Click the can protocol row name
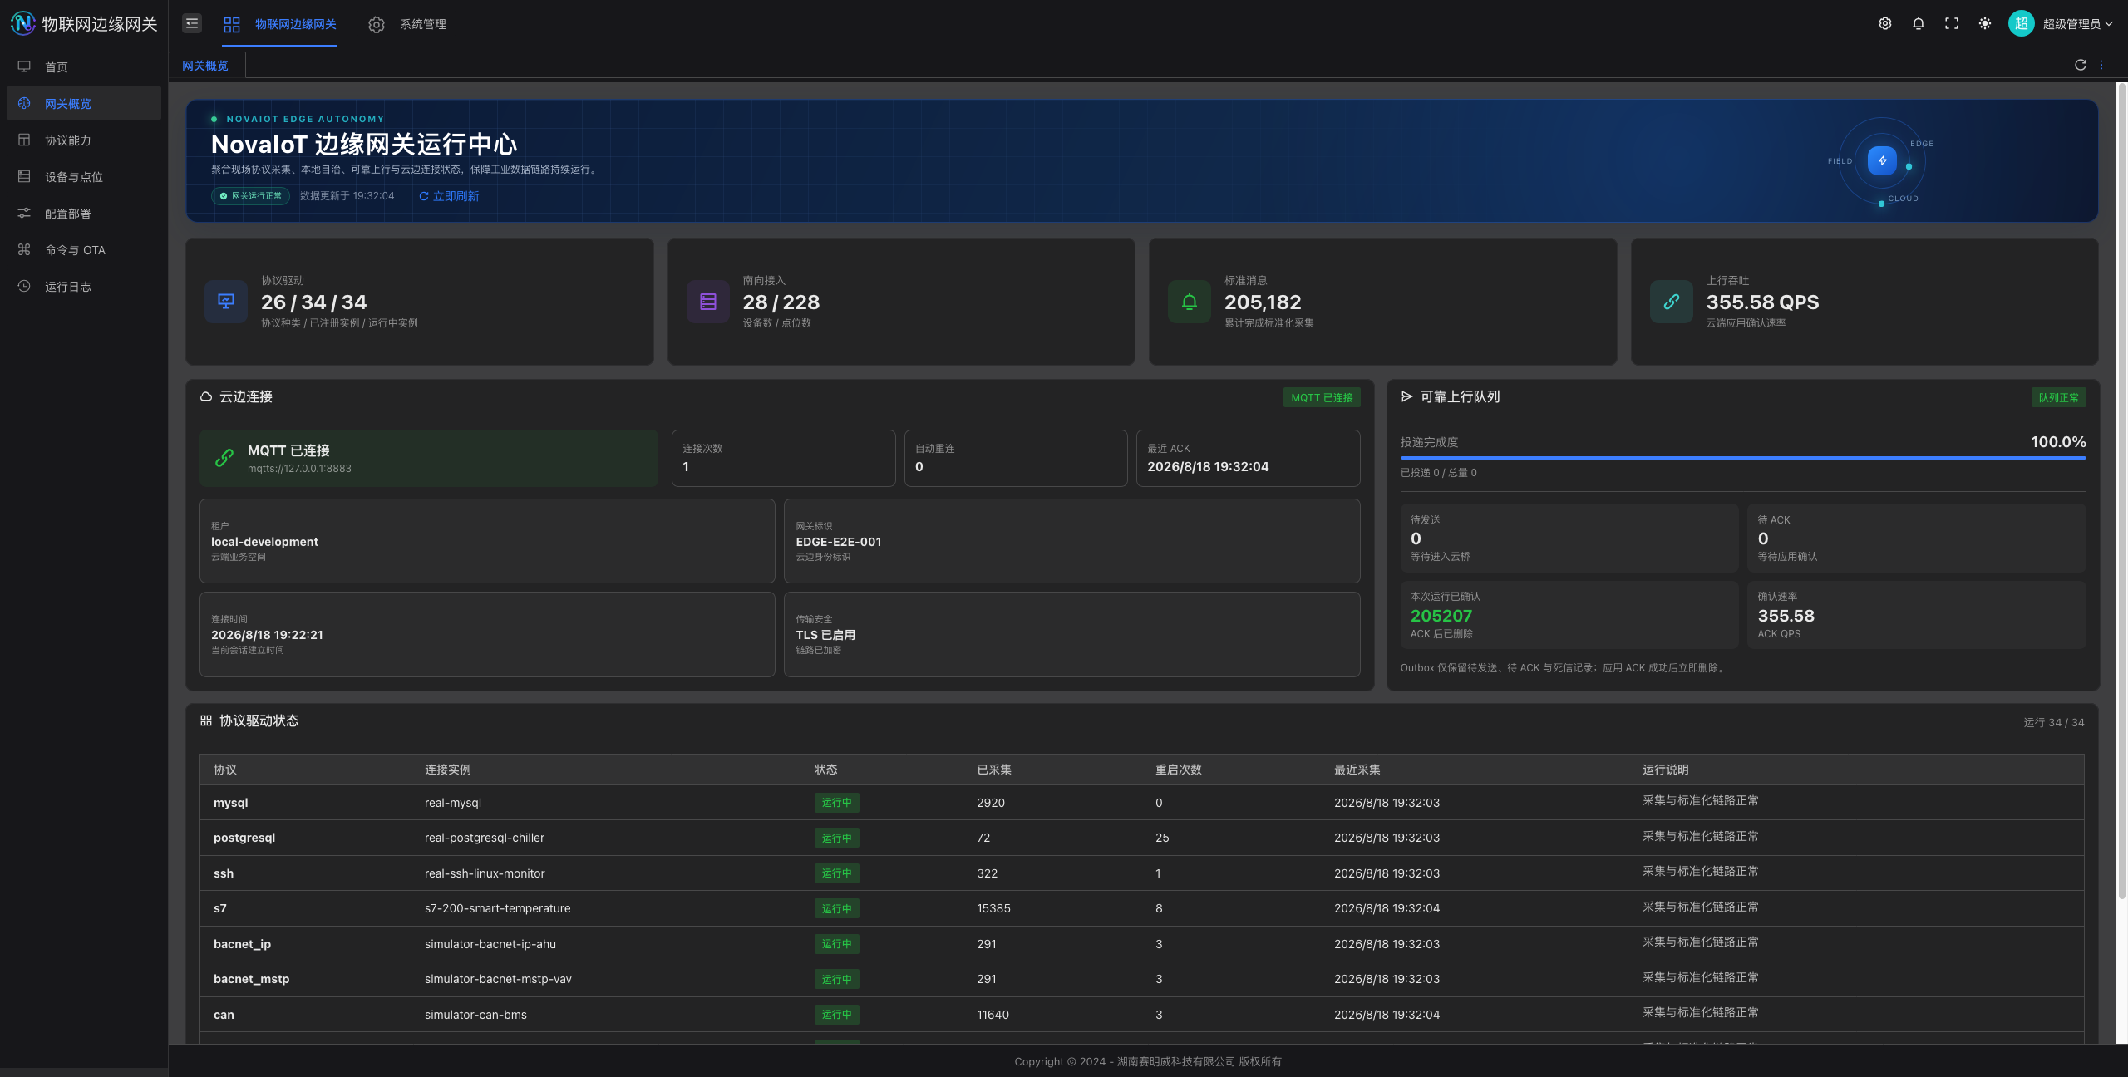 click(x=224, y=1015)
